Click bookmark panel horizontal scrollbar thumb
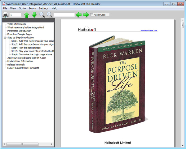The image size is (186, 149). coord(22,144)
